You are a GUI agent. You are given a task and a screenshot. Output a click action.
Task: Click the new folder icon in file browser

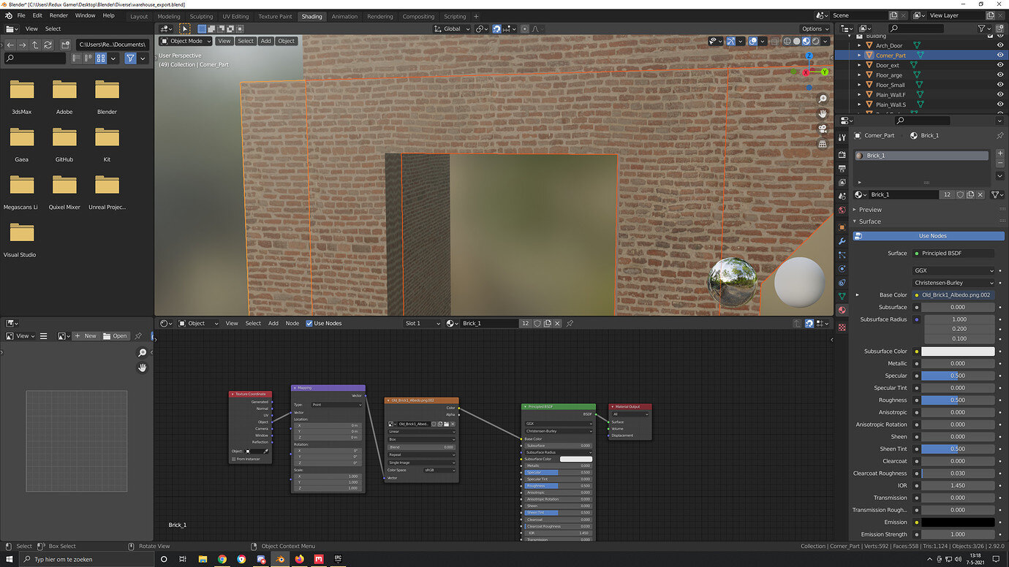[x=65, y=45]
